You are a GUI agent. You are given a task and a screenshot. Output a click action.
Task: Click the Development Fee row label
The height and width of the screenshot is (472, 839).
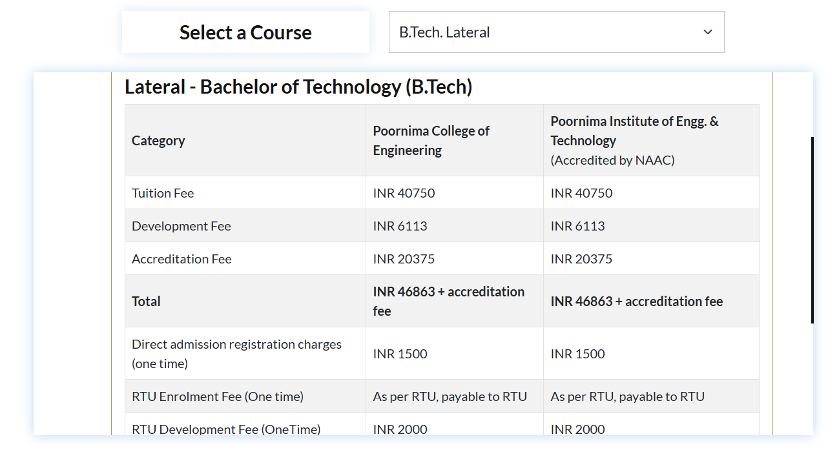[181, 226]
